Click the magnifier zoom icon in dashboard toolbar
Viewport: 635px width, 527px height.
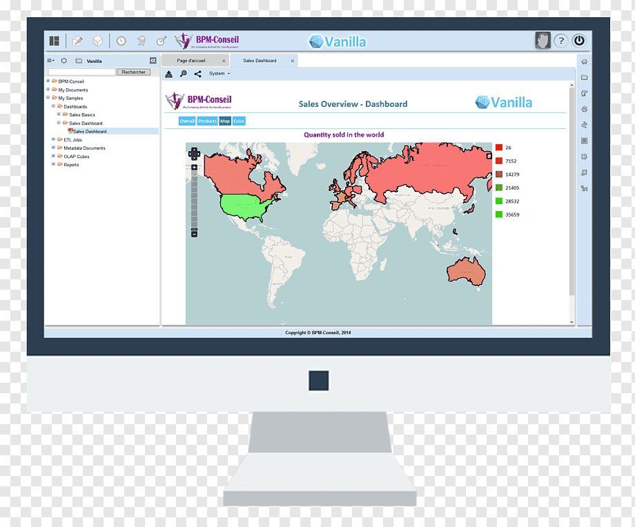point(184,74)
